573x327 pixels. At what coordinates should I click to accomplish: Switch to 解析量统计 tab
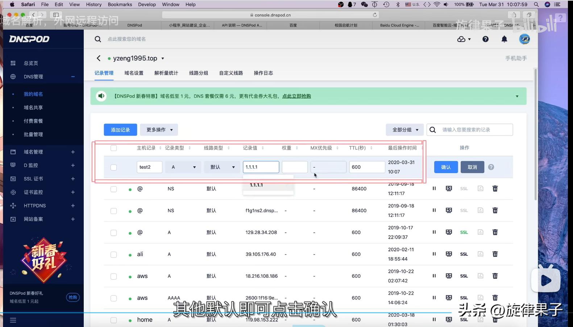pos(166,73)
